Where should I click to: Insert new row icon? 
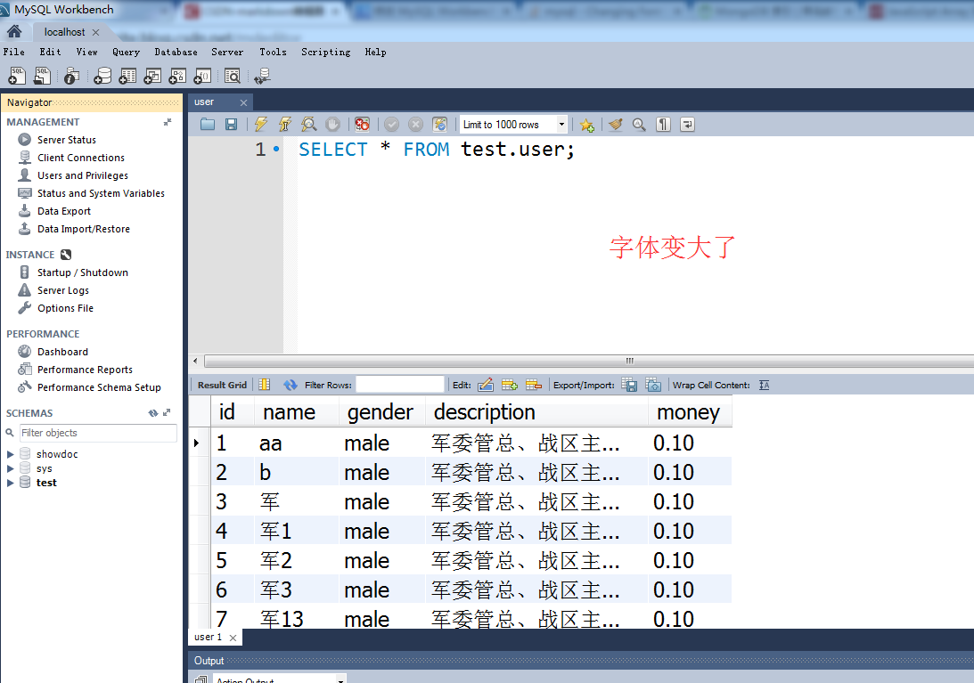click(510, 385)
